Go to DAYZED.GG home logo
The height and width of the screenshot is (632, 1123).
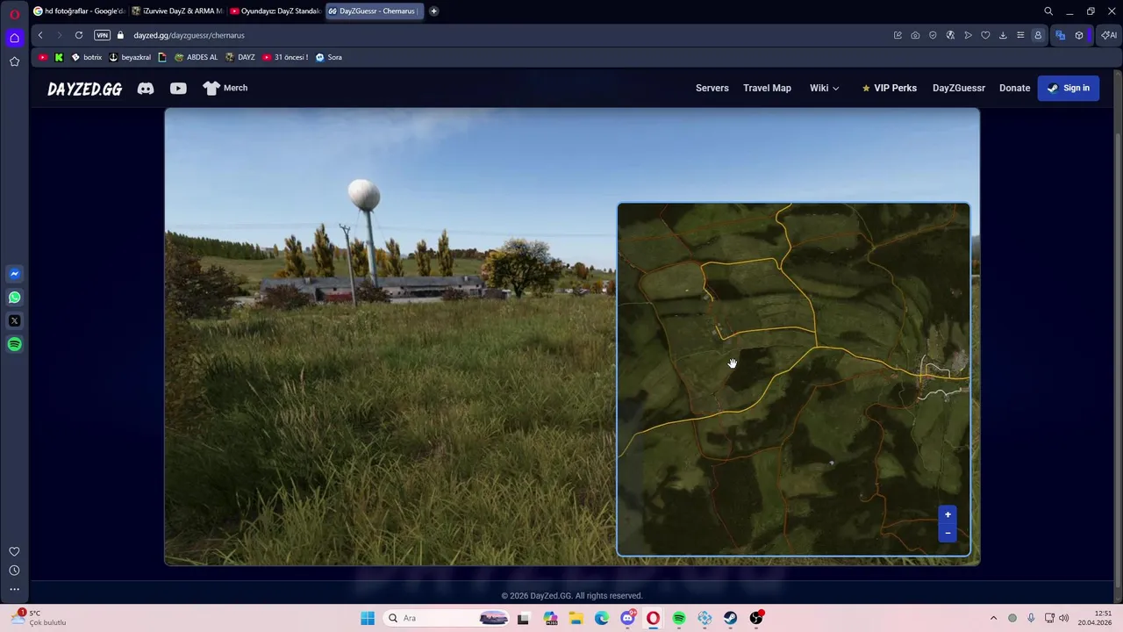84,89
